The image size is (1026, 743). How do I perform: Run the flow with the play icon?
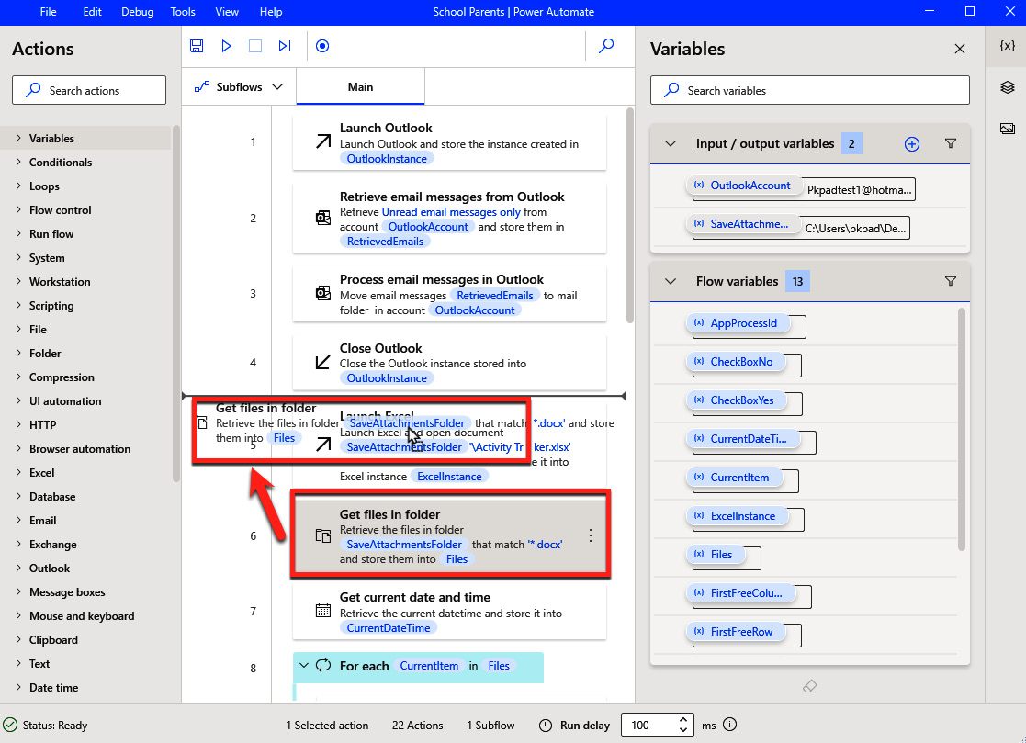pyautogui.click(x=226, y=46)
